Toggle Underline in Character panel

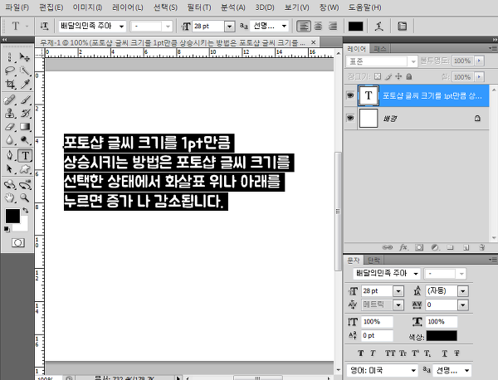pos(445,353)
